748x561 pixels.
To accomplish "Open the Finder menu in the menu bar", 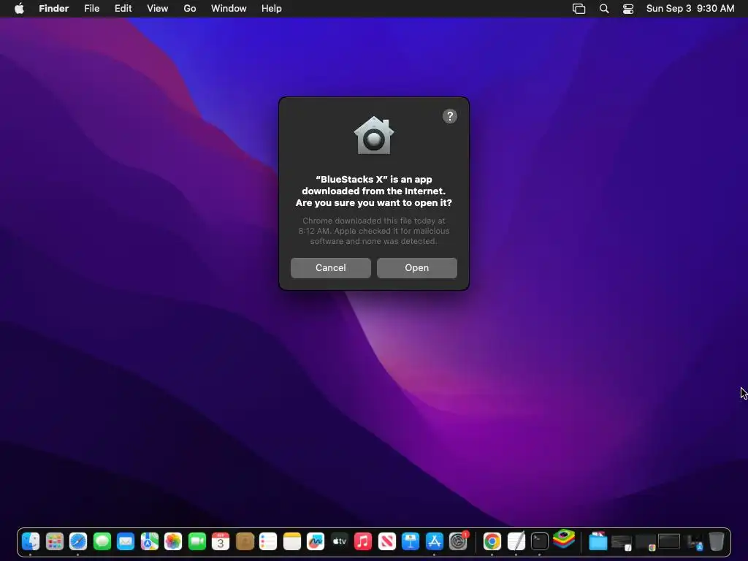I will coord(54,9).
